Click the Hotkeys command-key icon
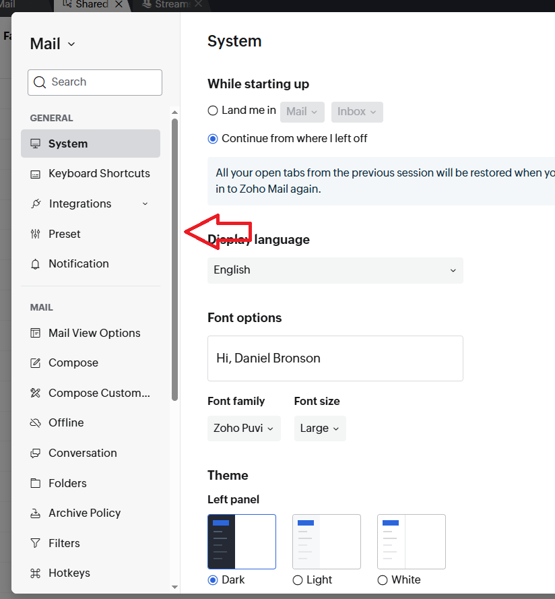This screenshot has width=555, height=599. point(35,573)
